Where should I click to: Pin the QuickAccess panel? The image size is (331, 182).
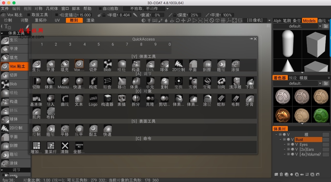pos(251,39)
